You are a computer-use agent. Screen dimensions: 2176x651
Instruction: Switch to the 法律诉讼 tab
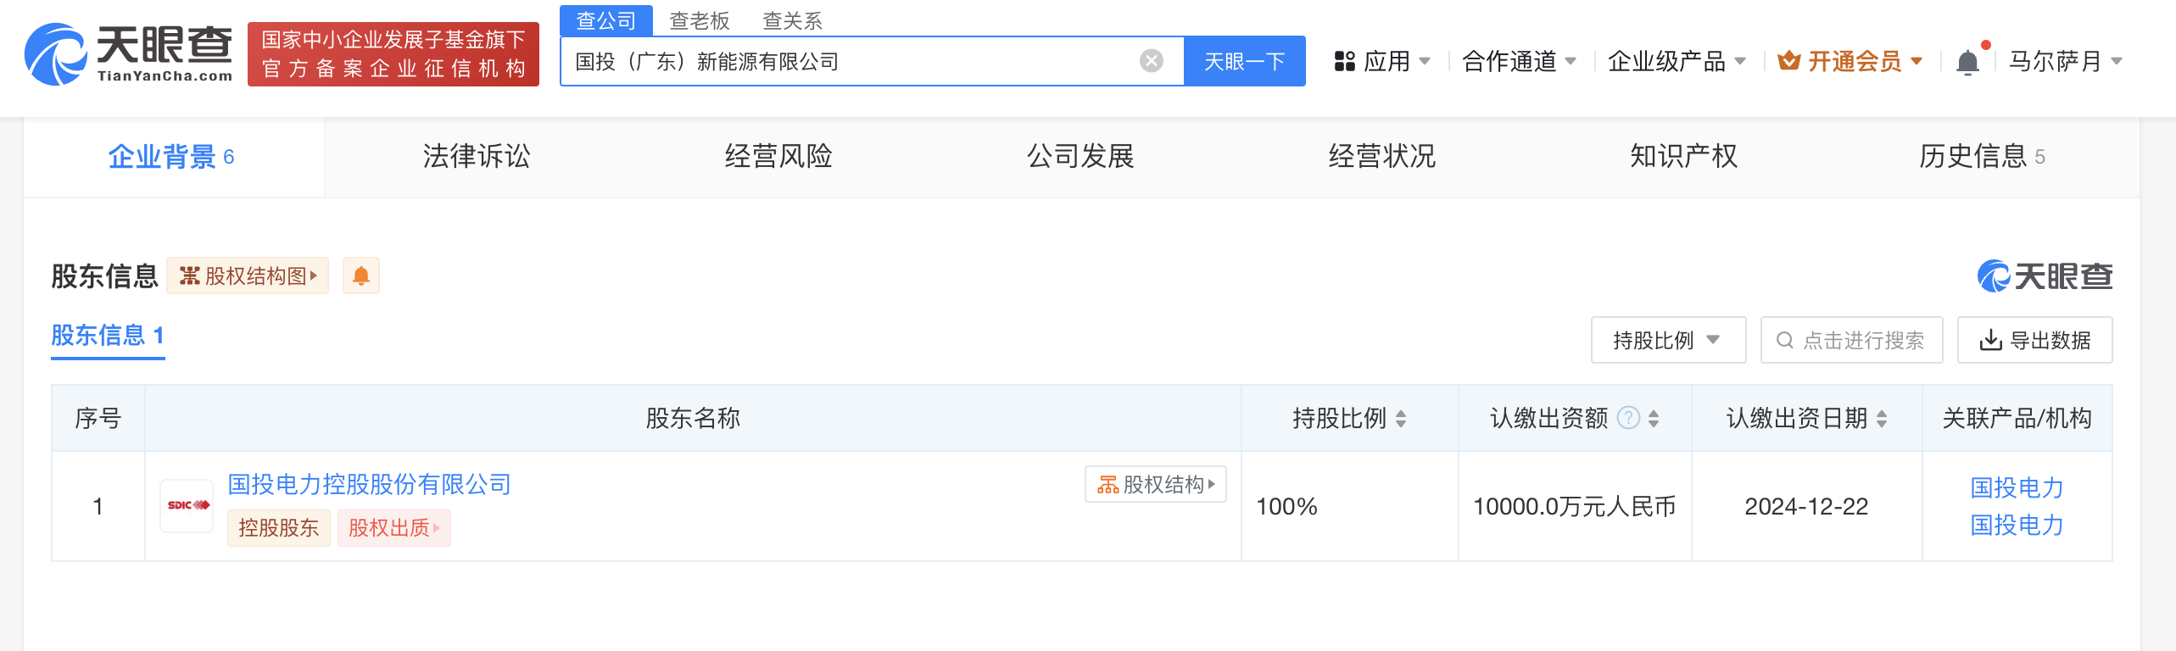tap(477, 157)
